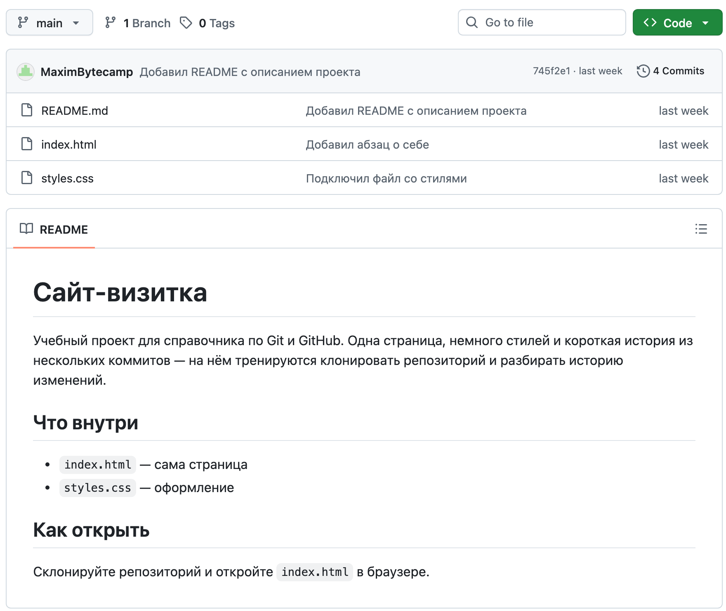Click the 'Учебный проект' description paragraph
The height and width of the screenshot is (611, 726).
(x=363, y=360)
